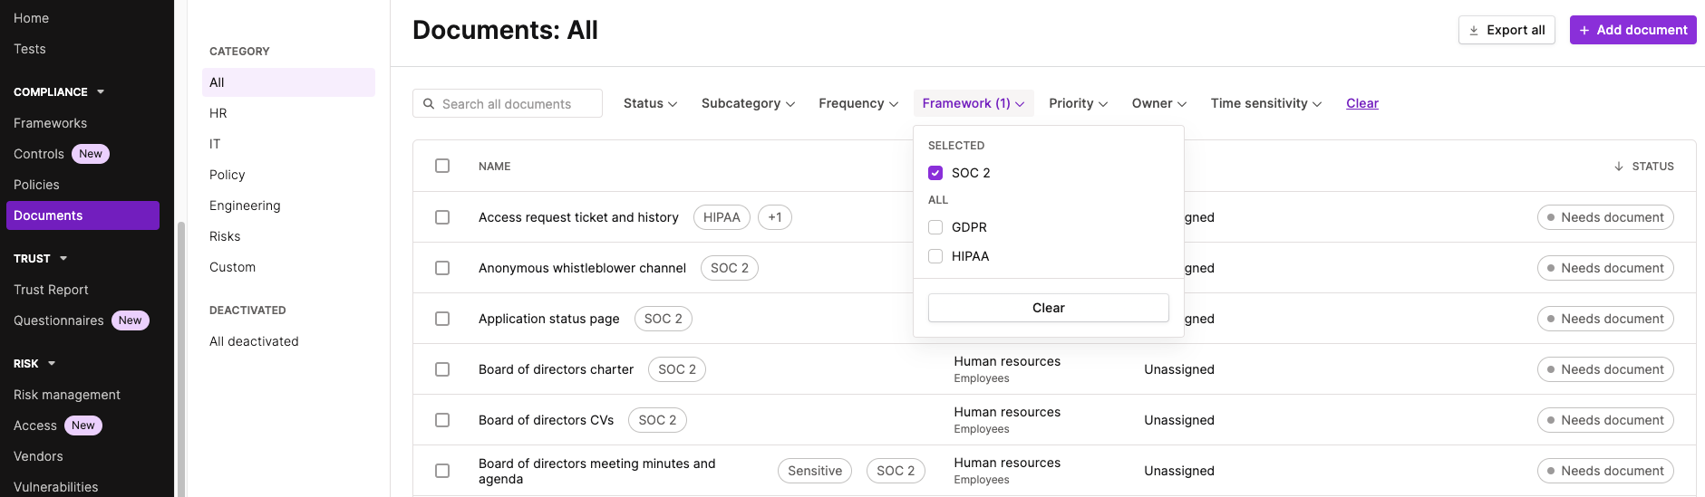
Task: Click the Add document button
Action: click(1633, 30)
